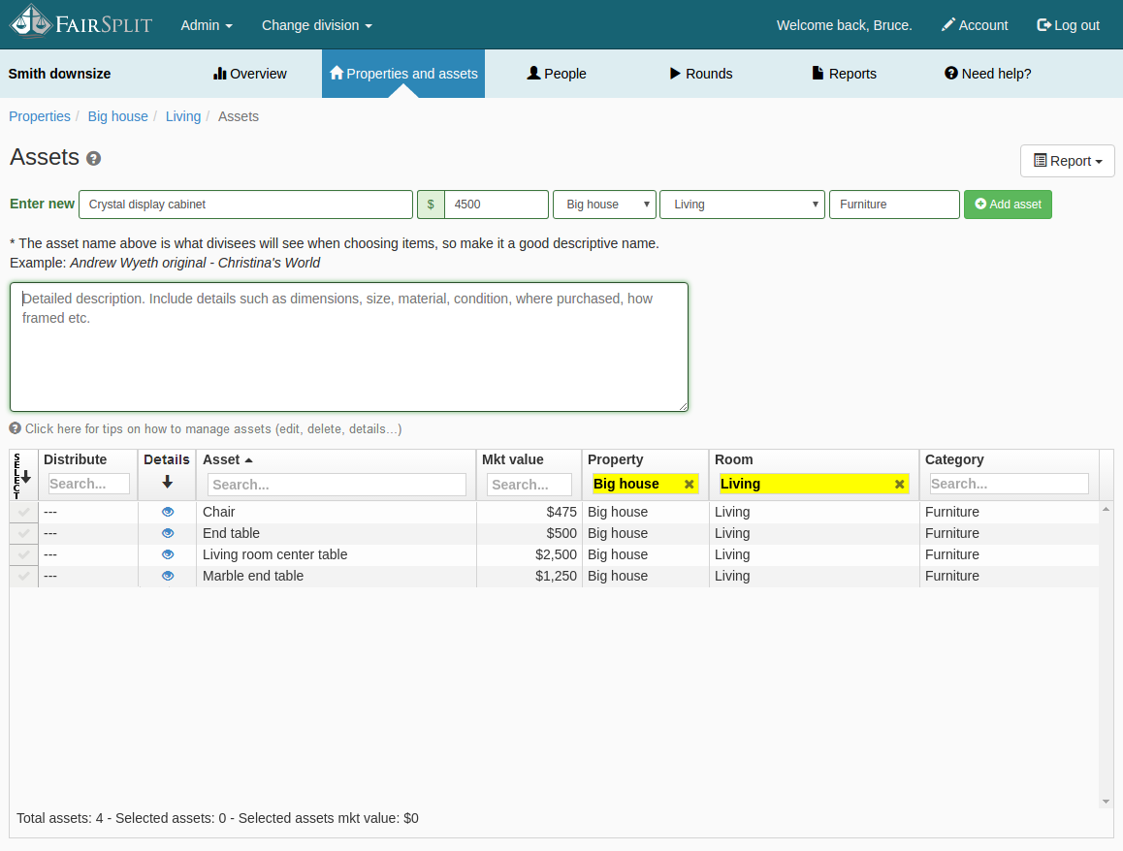Image resolution: width=1123 pixels, height=851 pixels.
Task: Go to Properties breadcrumb
Action: pyautogui.click(x=40, y=116)
